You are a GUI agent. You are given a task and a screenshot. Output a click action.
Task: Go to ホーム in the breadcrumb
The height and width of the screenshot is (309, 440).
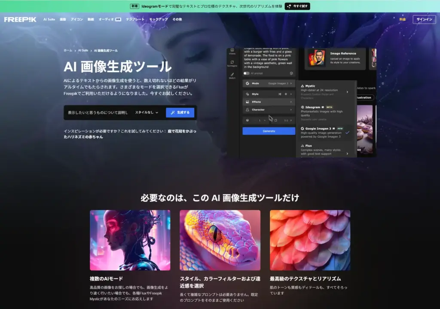(68, 51)
